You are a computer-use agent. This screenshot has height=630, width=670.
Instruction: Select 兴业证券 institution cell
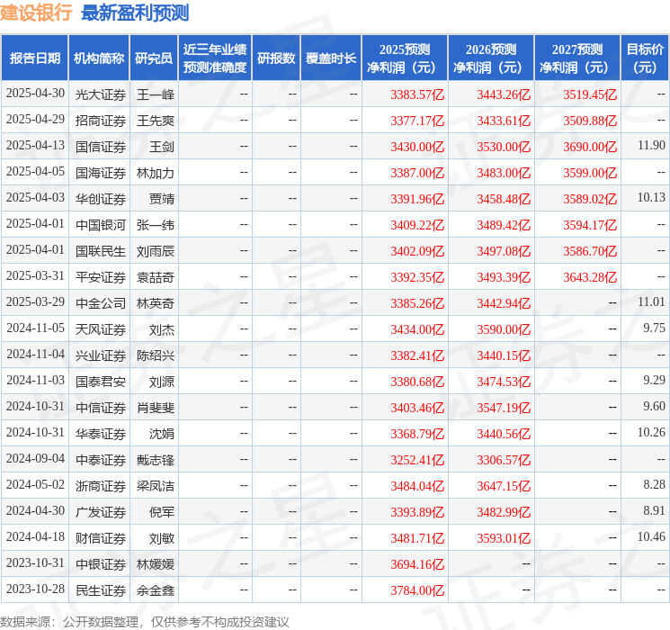click(x=101, y=355)
